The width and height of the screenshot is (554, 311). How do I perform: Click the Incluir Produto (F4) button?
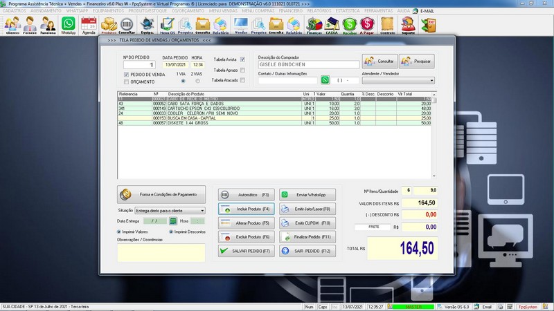[247, 208]
